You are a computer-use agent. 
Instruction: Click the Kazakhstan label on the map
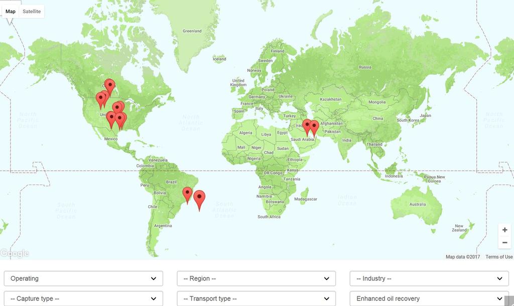pos(331,99)
